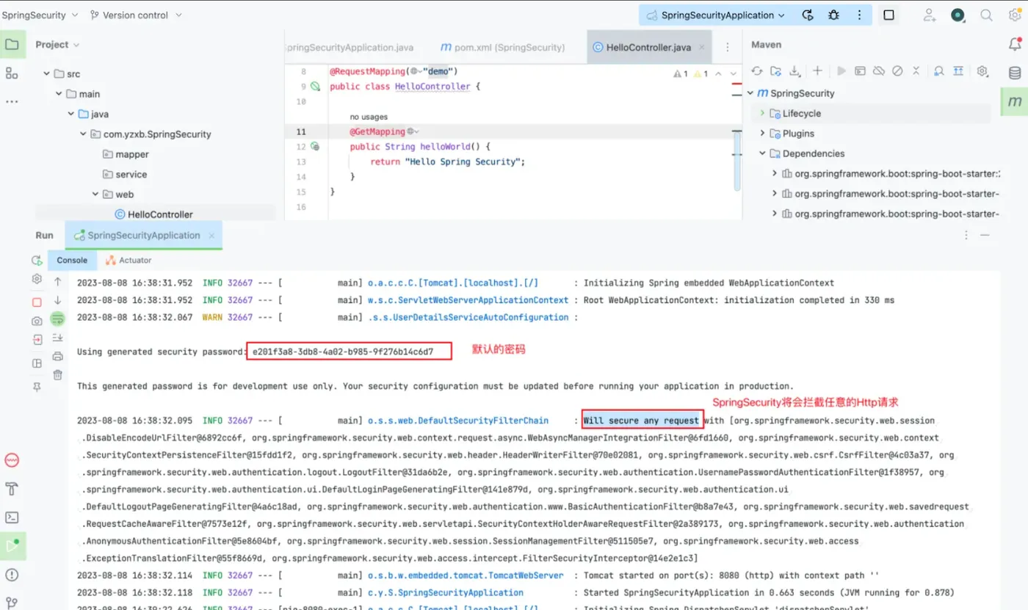
Task: Switch to Actuator tab
Action: [x=128, y=260]
